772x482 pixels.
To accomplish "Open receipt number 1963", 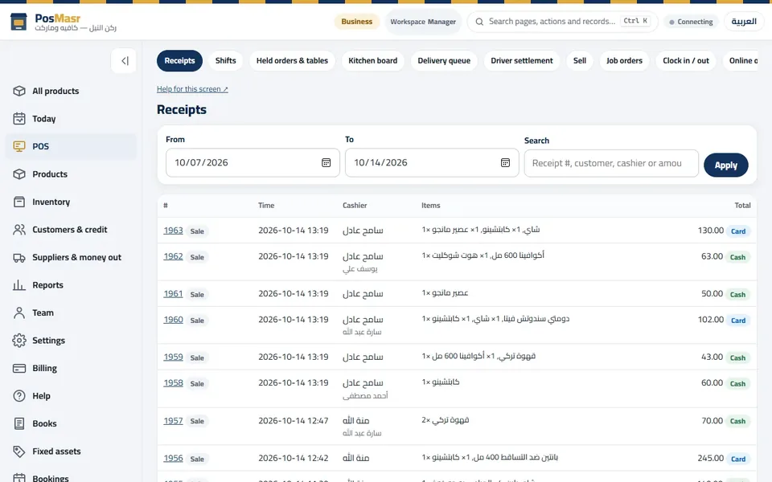I will (x=174, y=231).
